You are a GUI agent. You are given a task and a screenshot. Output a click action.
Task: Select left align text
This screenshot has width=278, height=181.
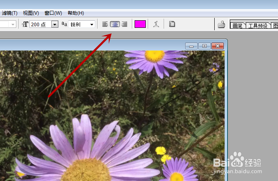105,24
